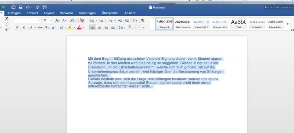Increase font size with the larger A icon

pos(58,21)
